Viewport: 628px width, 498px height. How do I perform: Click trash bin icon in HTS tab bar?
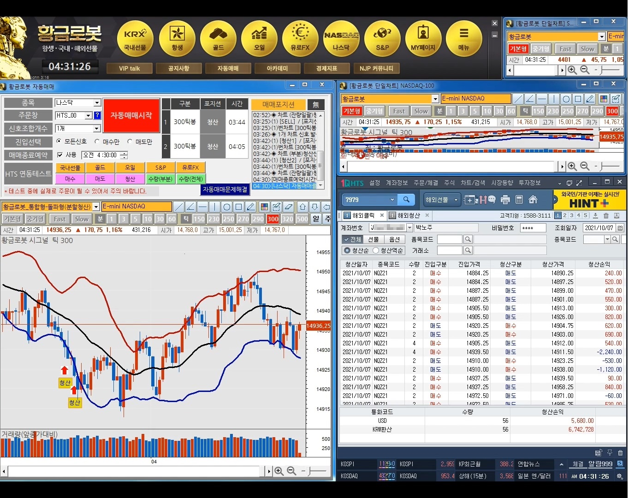(606, 215)
